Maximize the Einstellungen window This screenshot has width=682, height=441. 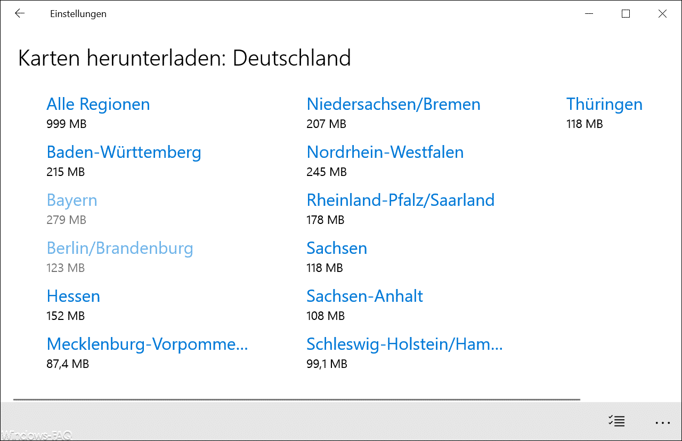[x=626, y=14]
